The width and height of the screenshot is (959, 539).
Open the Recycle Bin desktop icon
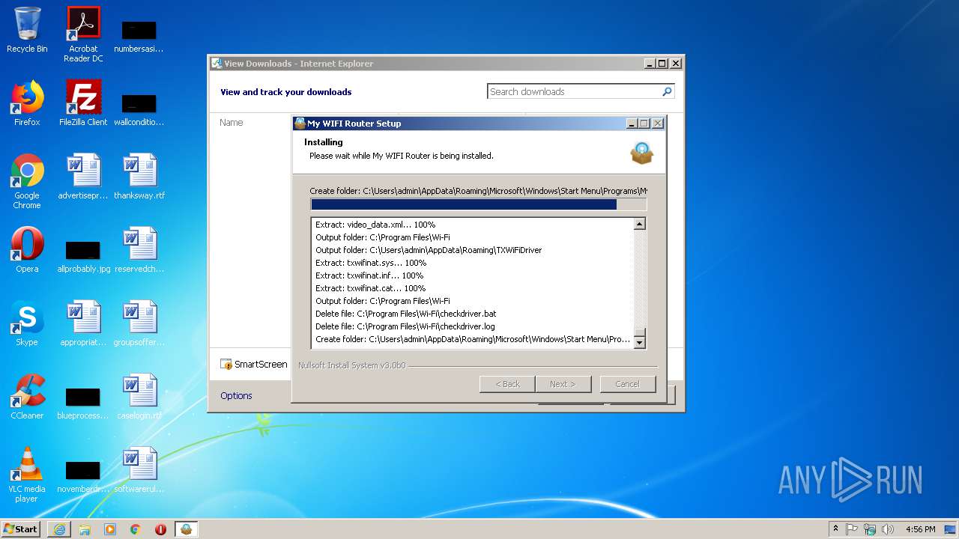pyautogui.click(x=27, y=30)
